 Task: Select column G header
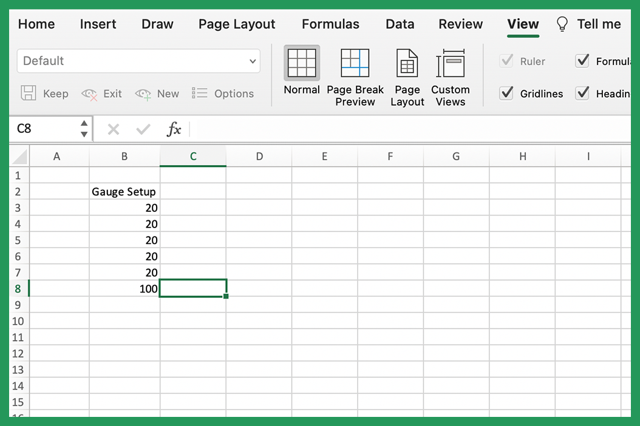pyautogui.click(x=457, y=157)
